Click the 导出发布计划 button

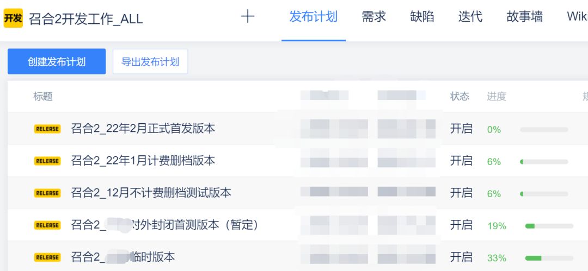coord(150,61)
